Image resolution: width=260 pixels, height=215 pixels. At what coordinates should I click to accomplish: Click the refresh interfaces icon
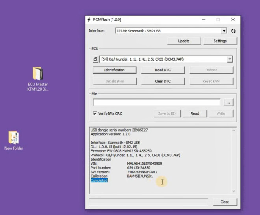pyautogui.click(x=233, y=31)
